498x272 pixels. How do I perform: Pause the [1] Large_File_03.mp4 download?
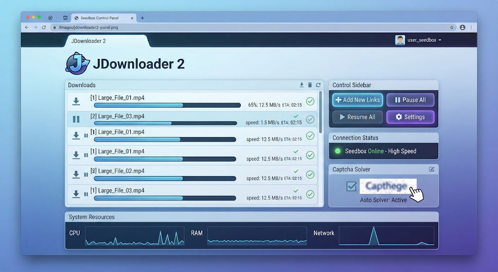click(86, 194)
